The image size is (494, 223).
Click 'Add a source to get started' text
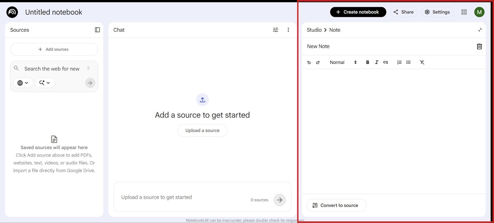pyautogui.click(x=202, y=115)
